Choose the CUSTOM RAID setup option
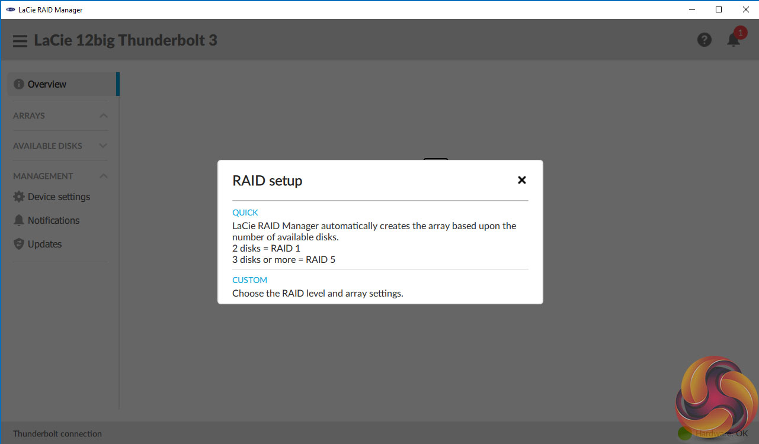Screen dimensions: 759x444 pos(249,280)
